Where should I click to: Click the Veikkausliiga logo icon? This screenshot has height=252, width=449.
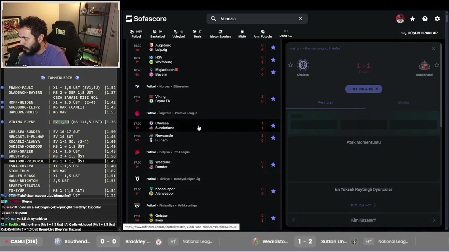click(137, 205)
